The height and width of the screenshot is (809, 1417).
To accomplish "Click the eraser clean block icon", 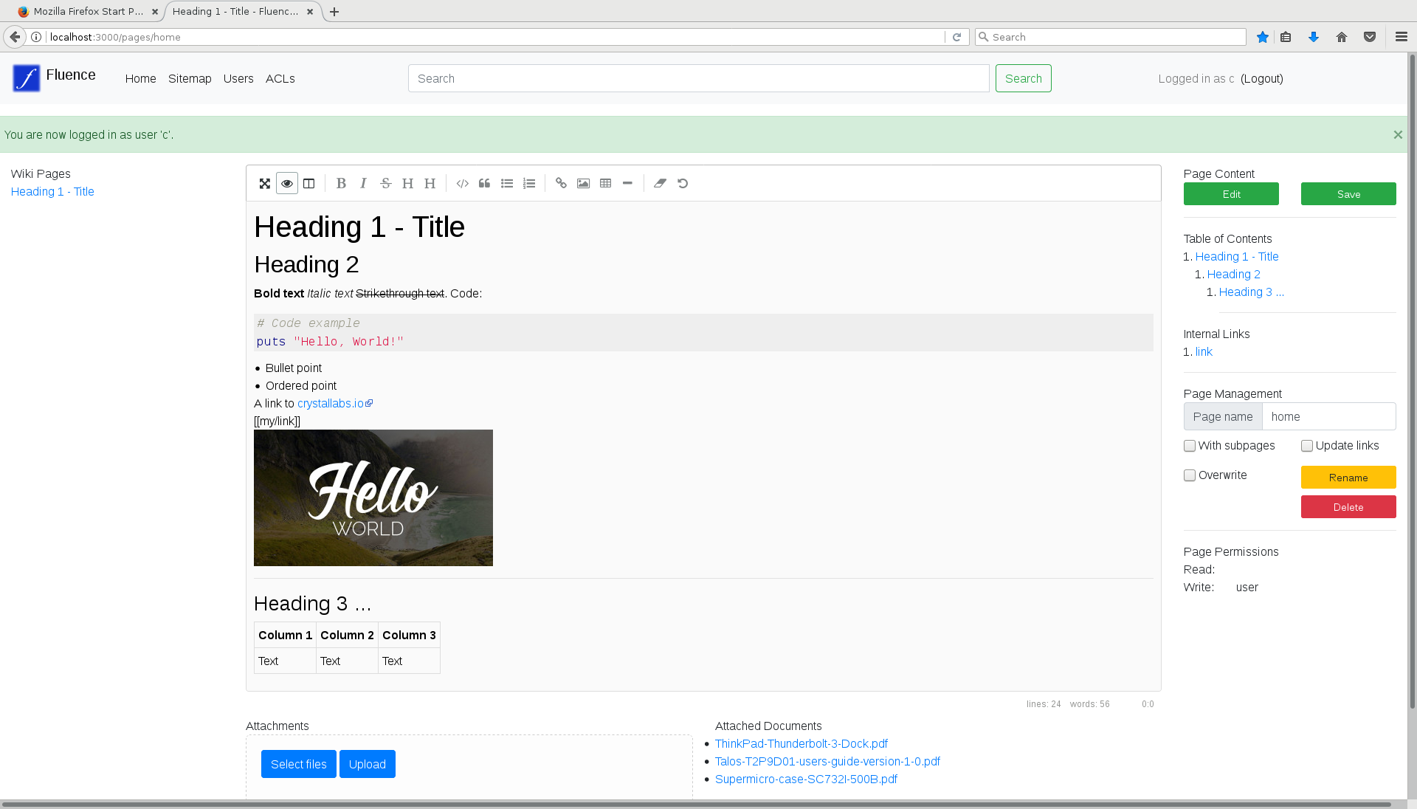I will coord(660,184).
